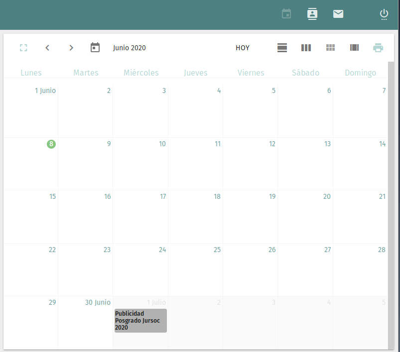400x352 pixels.
Task: Switch to month grid view icon
Action: tap(330, 48)
